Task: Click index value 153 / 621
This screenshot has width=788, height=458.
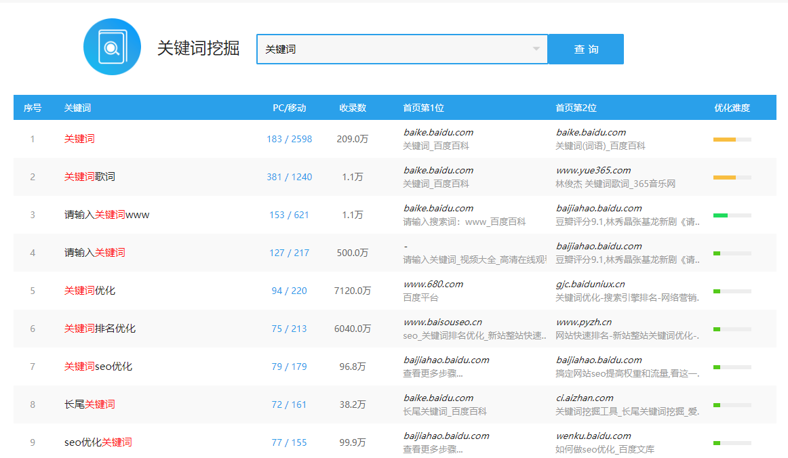Action: click(x=289, y=215)
